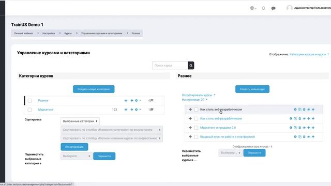Tick checkbox of highlighted Как стать веб-разработчиком row
Image resolution: width=331 pixels, height=186 pixels.
coord(196,110)
